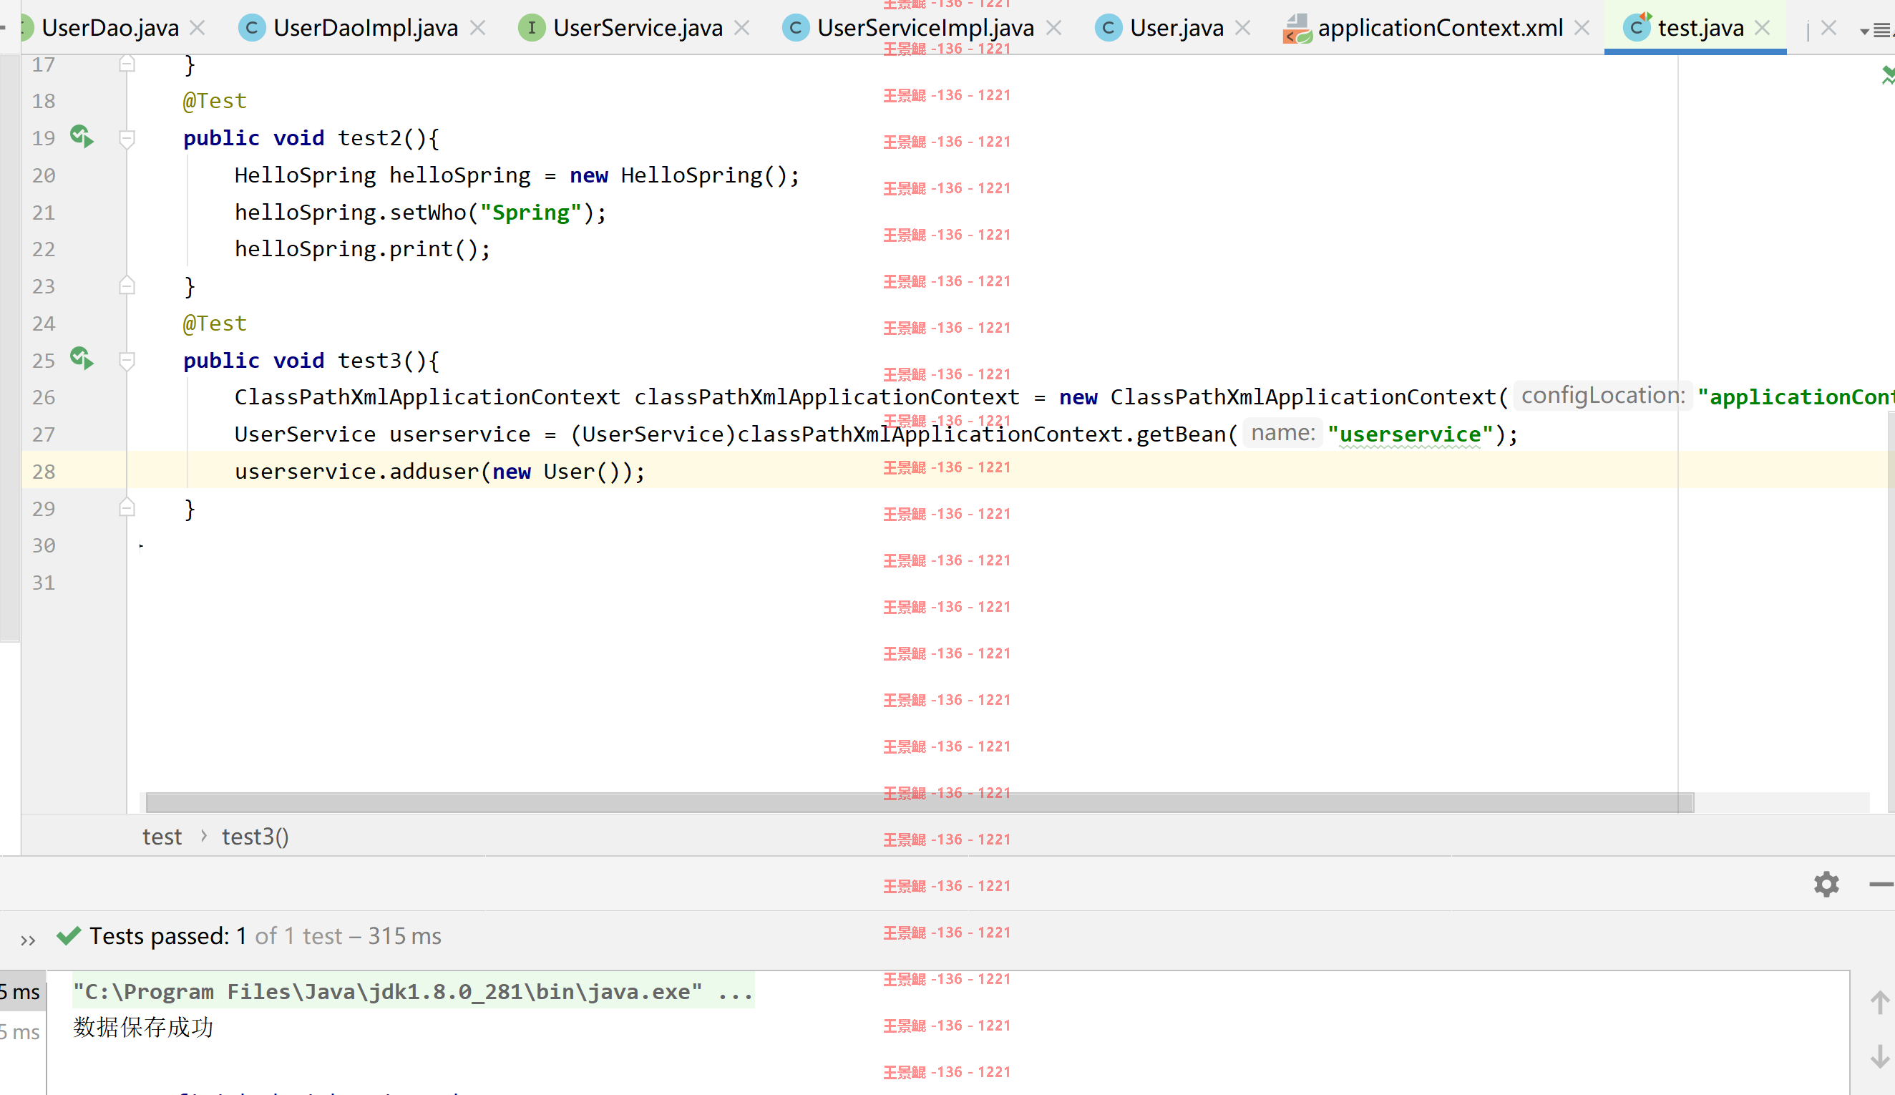Hide the run panel with the minimize dash
This screenshot has width=1895, height=1095.
pos(1881,885)
